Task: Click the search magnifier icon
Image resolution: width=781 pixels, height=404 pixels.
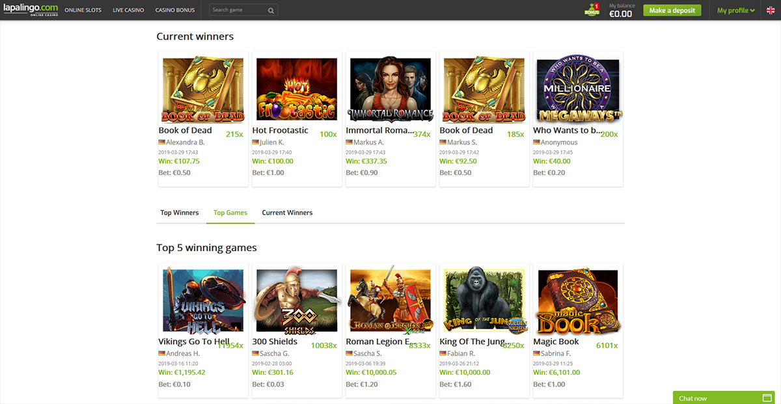Action: click(271, 10)
